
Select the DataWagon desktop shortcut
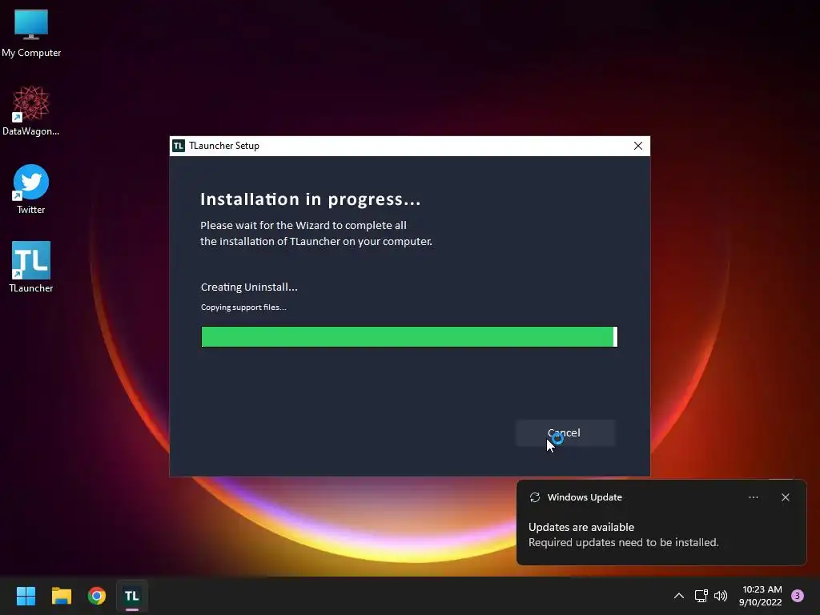(x=31, y=111)
